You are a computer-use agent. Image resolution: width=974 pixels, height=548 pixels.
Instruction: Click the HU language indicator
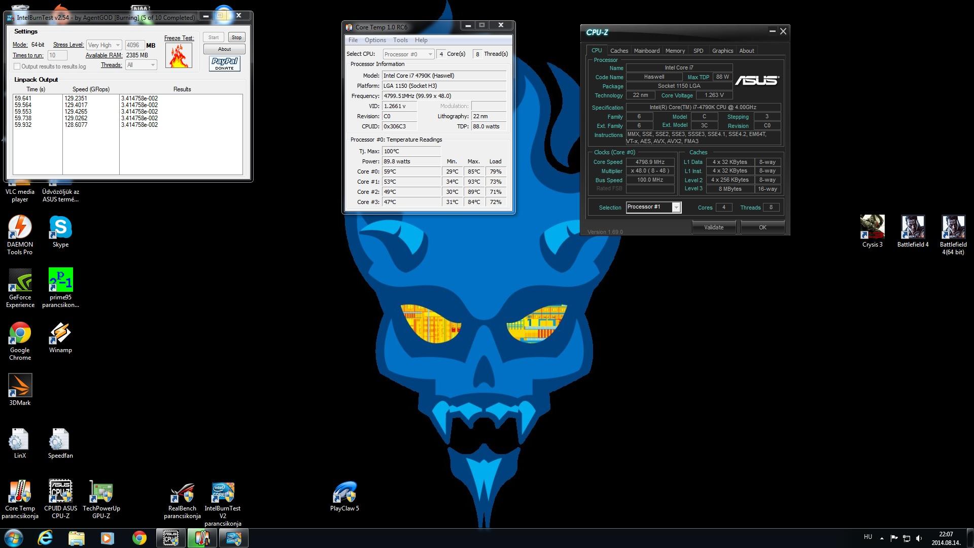tap(868, 537)
